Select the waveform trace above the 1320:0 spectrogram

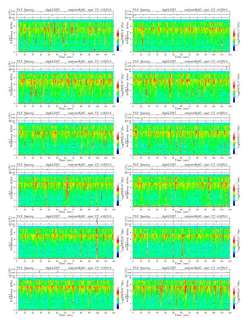[65, 66]
